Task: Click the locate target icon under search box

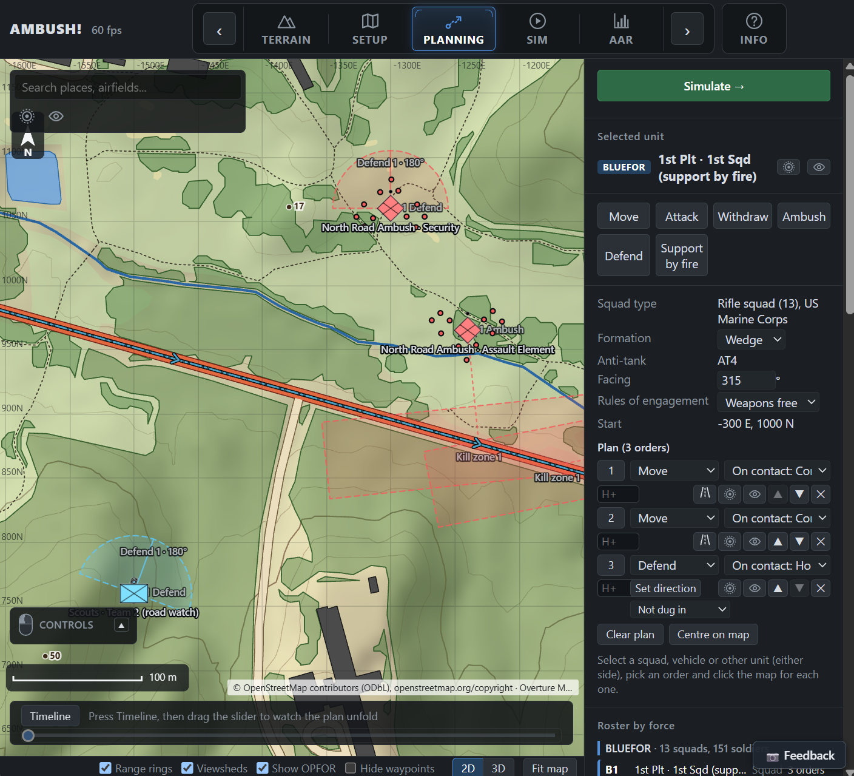Action: (x=27, y=116)
